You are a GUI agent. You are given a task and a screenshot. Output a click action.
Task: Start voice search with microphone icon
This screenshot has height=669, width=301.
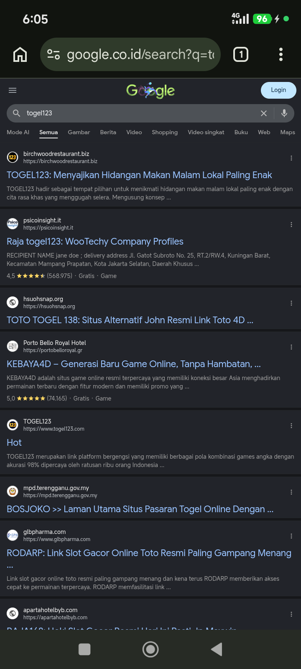pyautogui.click(x=284, y=113)
